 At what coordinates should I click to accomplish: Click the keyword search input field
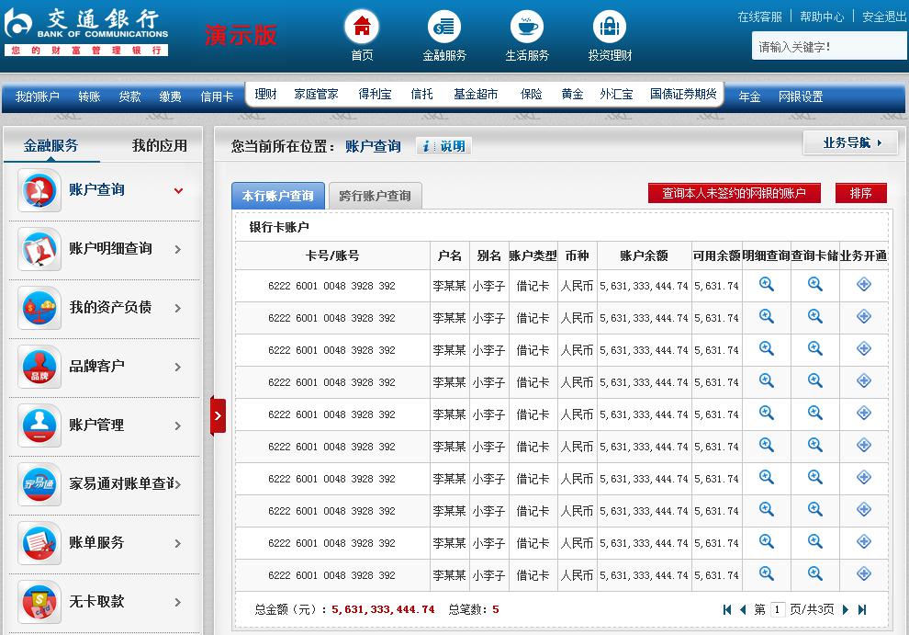827,46
